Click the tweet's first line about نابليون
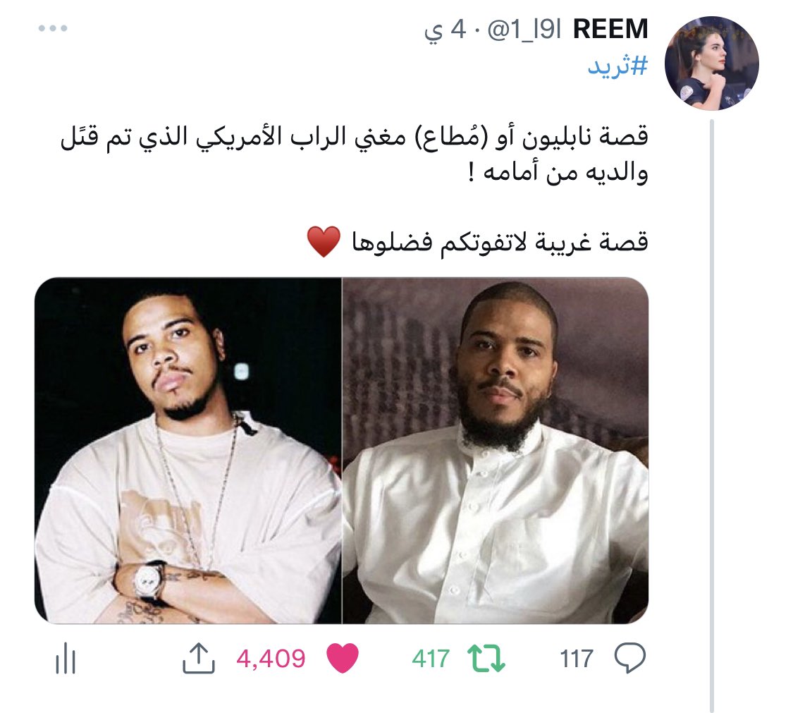 [354, 137]
